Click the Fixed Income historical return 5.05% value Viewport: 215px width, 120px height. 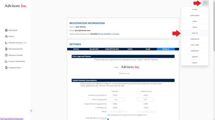[x=146, y=95]
